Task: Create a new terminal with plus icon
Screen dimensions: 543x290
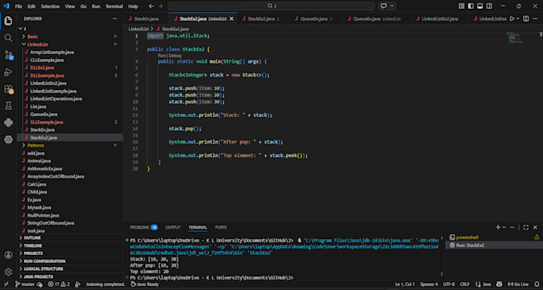Action: 498,227
